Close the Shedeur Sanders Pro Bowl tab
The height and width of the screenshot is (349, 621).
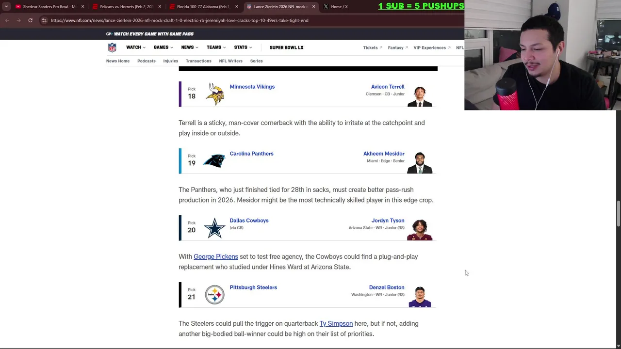(82, 7)
